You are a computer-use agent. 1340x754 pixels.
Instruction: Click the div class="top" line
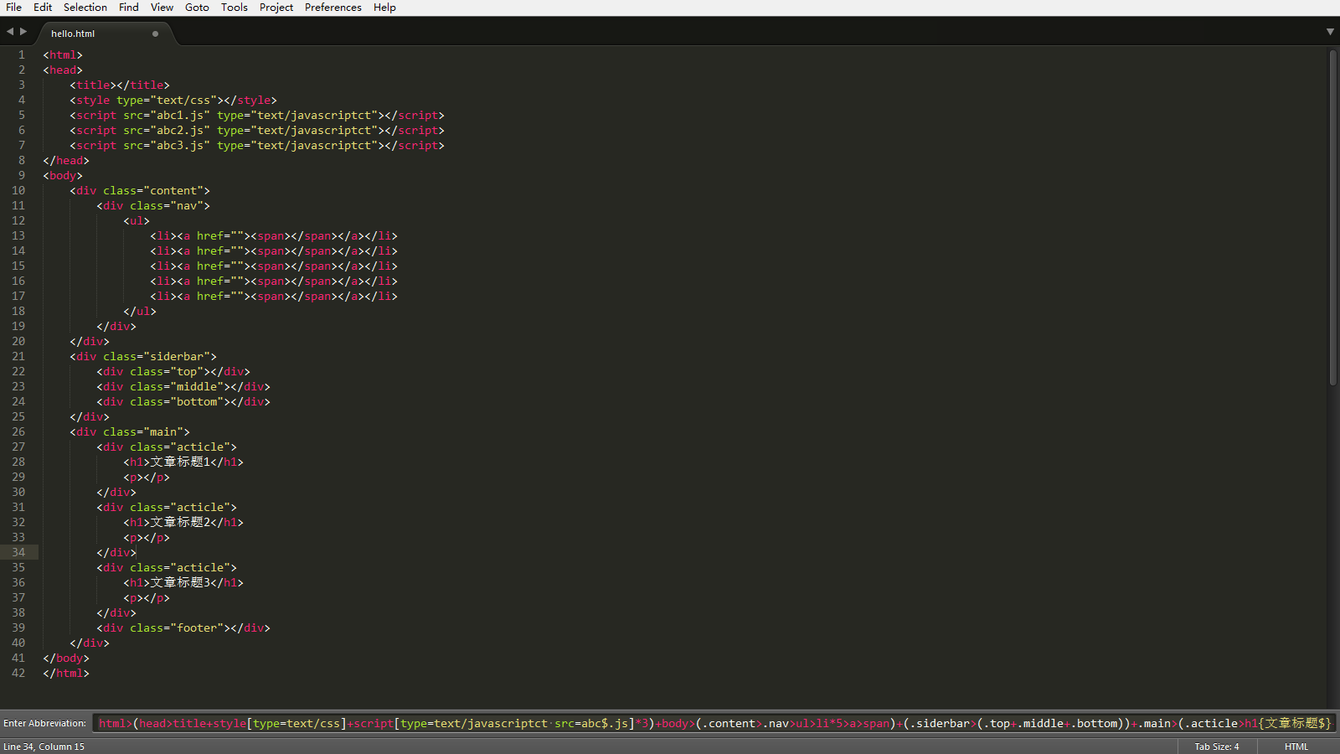(173, 371)
